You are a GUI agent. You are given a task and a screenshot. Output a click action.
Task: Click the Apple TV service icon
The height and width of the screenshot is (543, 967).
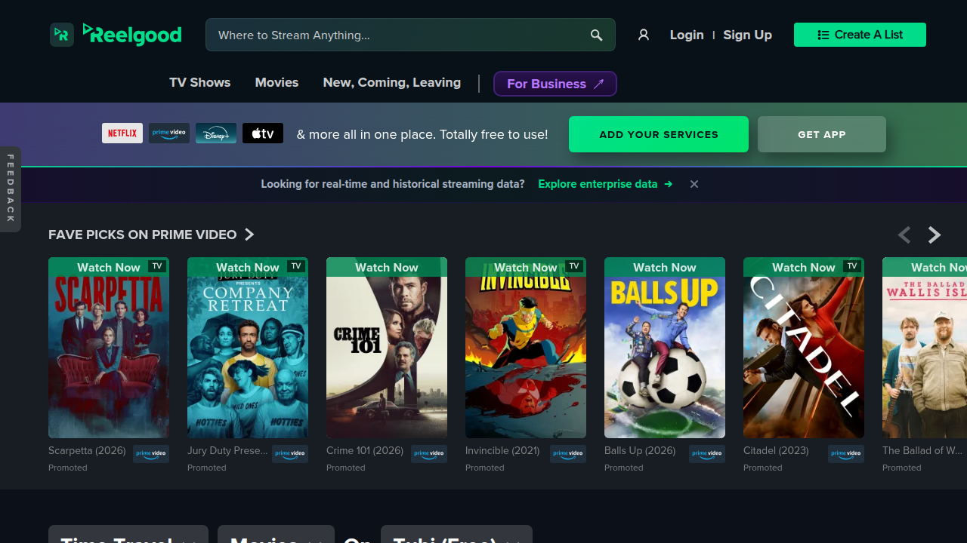263,133
